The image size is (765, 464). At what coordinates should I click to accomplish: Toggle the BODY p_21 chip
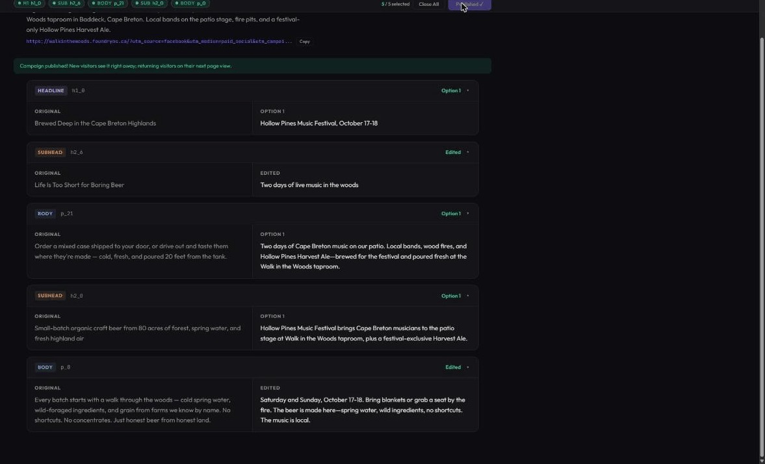(x=108, y=3)
